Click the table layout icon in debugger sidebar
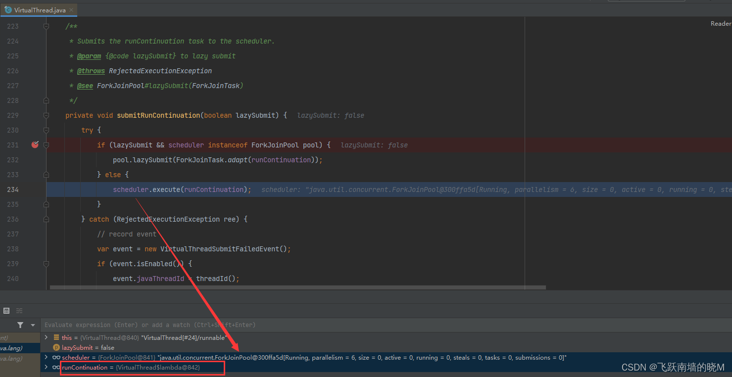This screenshot has width=732, height=377. pyautogui.click(x=6, y=310)
